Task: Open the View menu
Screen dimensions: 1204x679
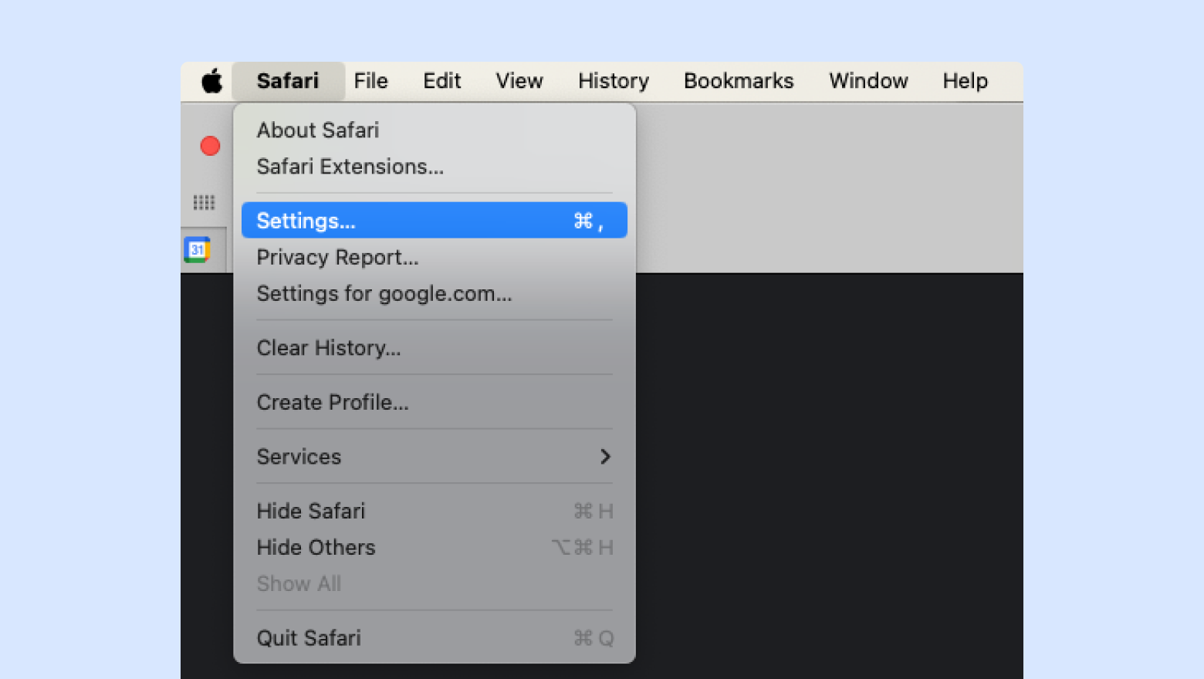Action: click(x=519, y=81)
